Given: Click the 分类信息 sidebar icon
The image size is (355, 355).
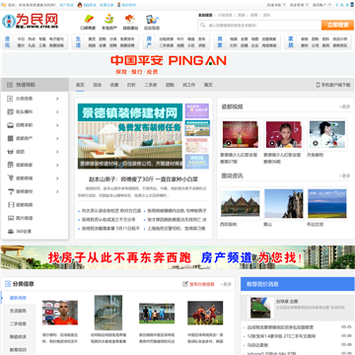Looking at the screenshot, I should point(10,99).
